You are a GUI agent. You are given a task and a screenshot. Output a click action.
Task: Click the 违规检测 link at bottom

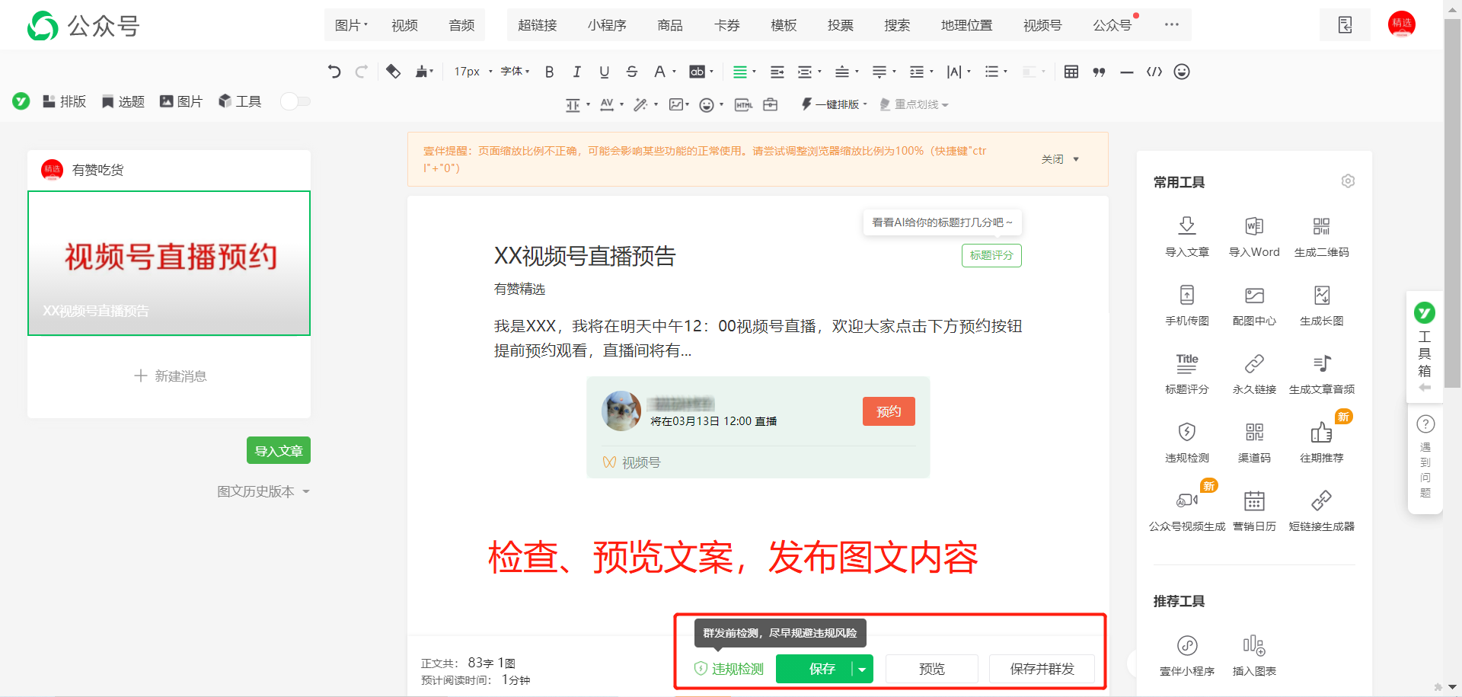[x=729, y=669]
